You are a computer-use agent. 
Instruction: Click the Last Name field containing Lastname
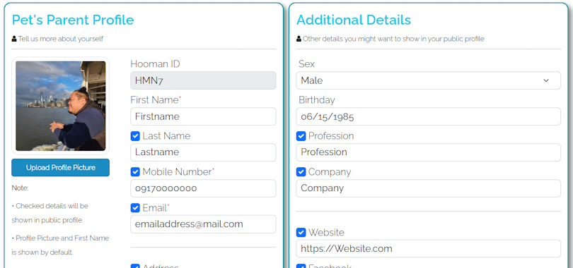tap(203, 152)
